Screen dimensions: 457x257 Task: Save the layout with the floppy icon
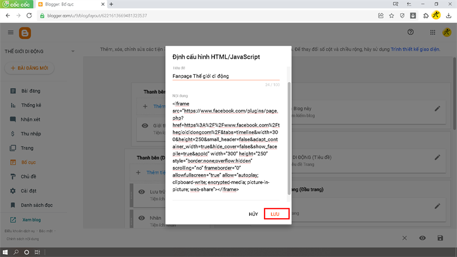tap(440, 238)
